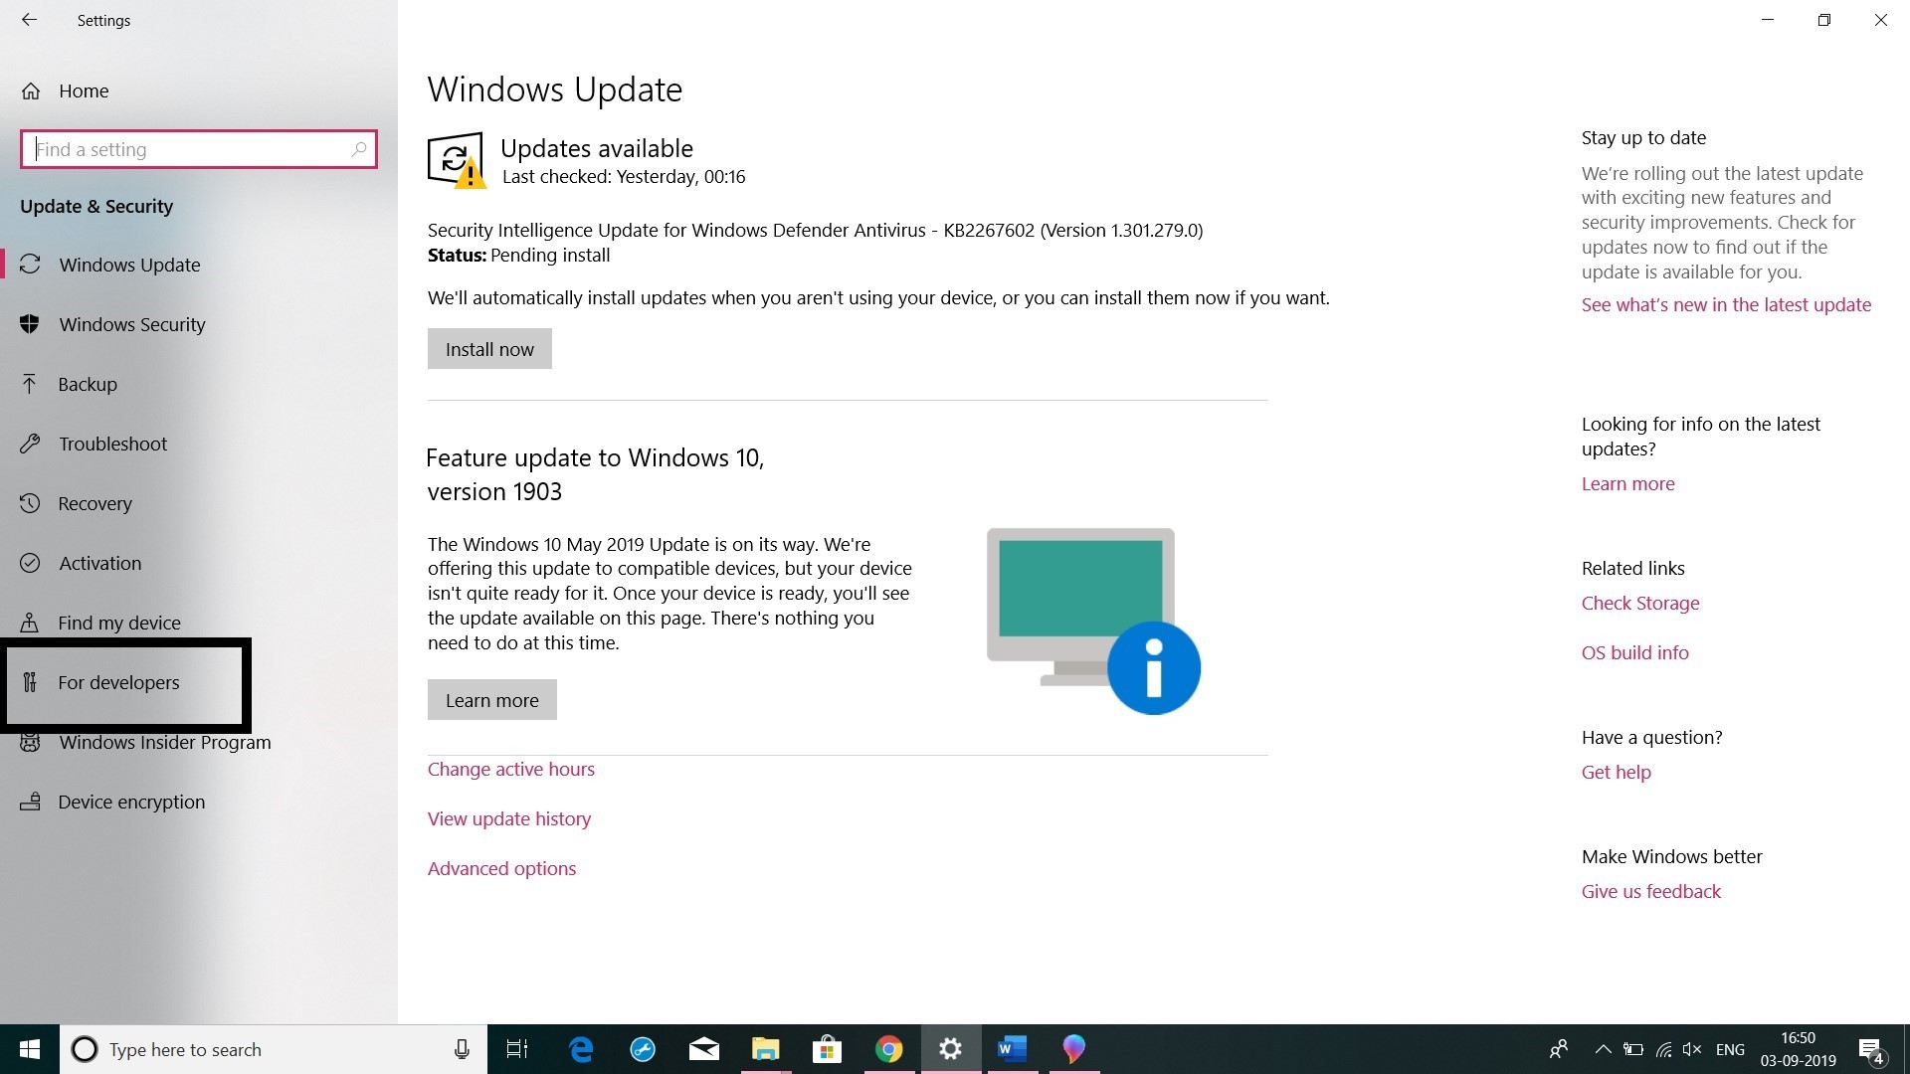Select Activation in sidebar
This screenshot has width=1910, height=1074.
click(x=99, y=561)
